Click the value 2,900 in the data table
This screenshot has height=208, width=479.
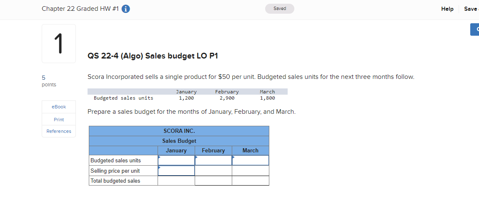(x=227, y=98)
